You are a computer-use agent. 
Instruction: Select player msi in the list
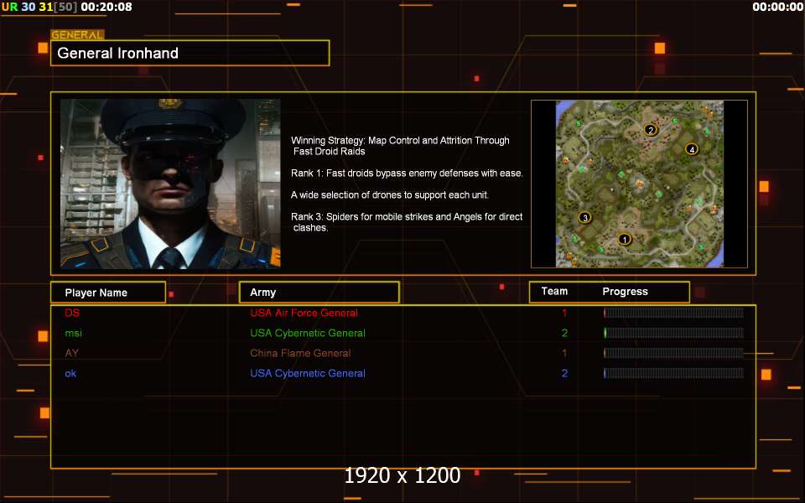74,333
